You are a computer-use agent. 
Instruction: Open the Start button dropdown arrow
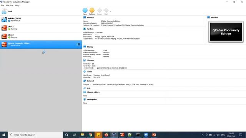(x=110, y=11)
